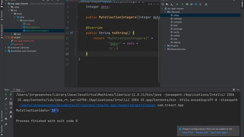Open Structure tool window tab
Image resolution: width=244 pixels, height=137 pixels.
pos(2,116)
